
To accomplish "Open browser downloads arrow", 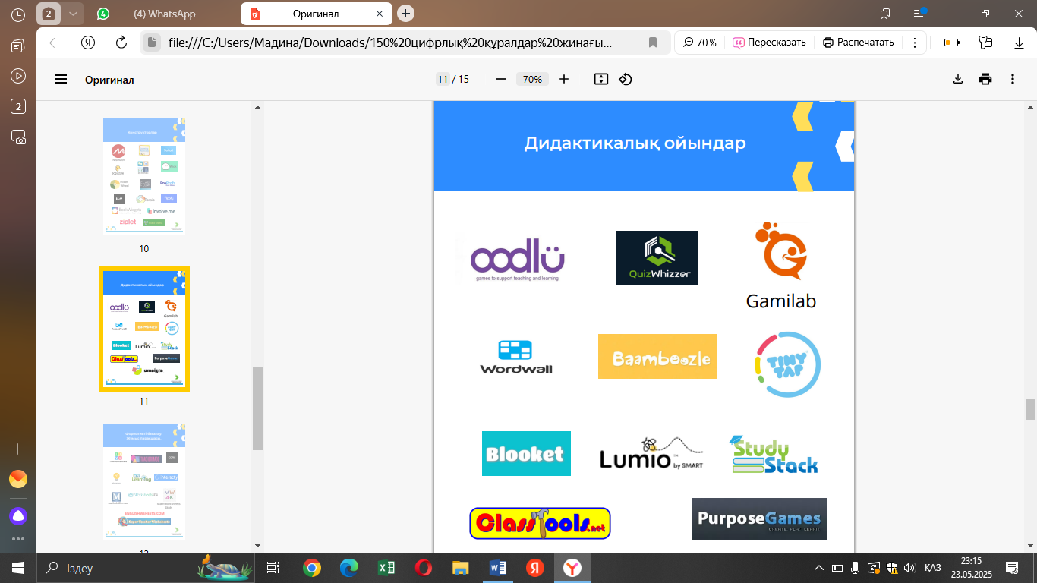I will coord(1020,43).
